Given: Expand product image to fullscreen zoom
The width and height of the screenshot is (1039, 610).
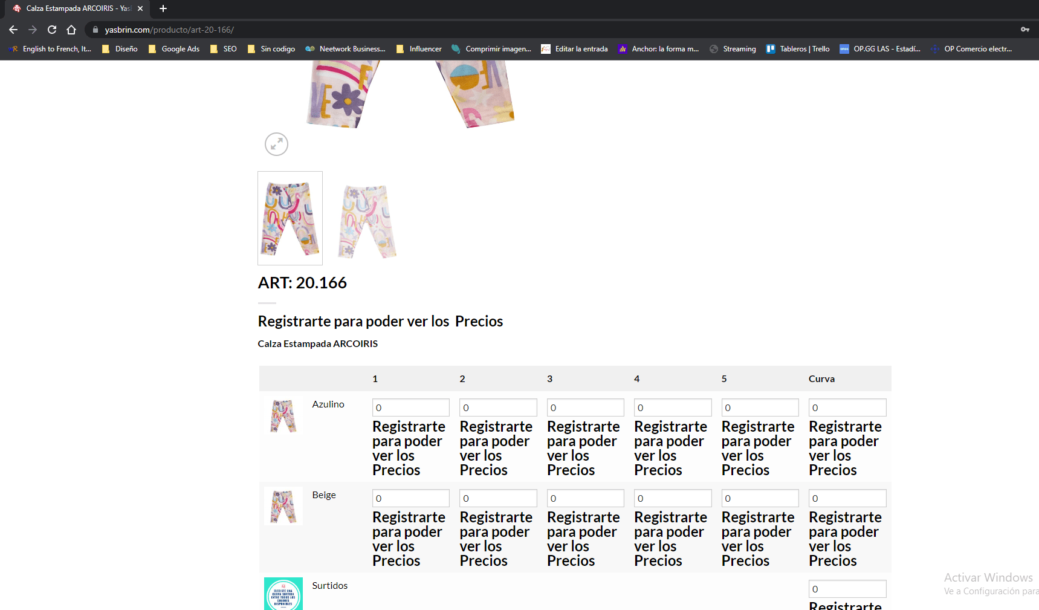Looking at the screenshot, I should point(276,144).
